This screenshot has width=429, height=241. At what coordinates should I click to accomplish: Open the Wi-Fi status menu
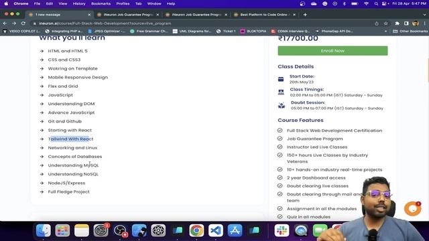366,4
